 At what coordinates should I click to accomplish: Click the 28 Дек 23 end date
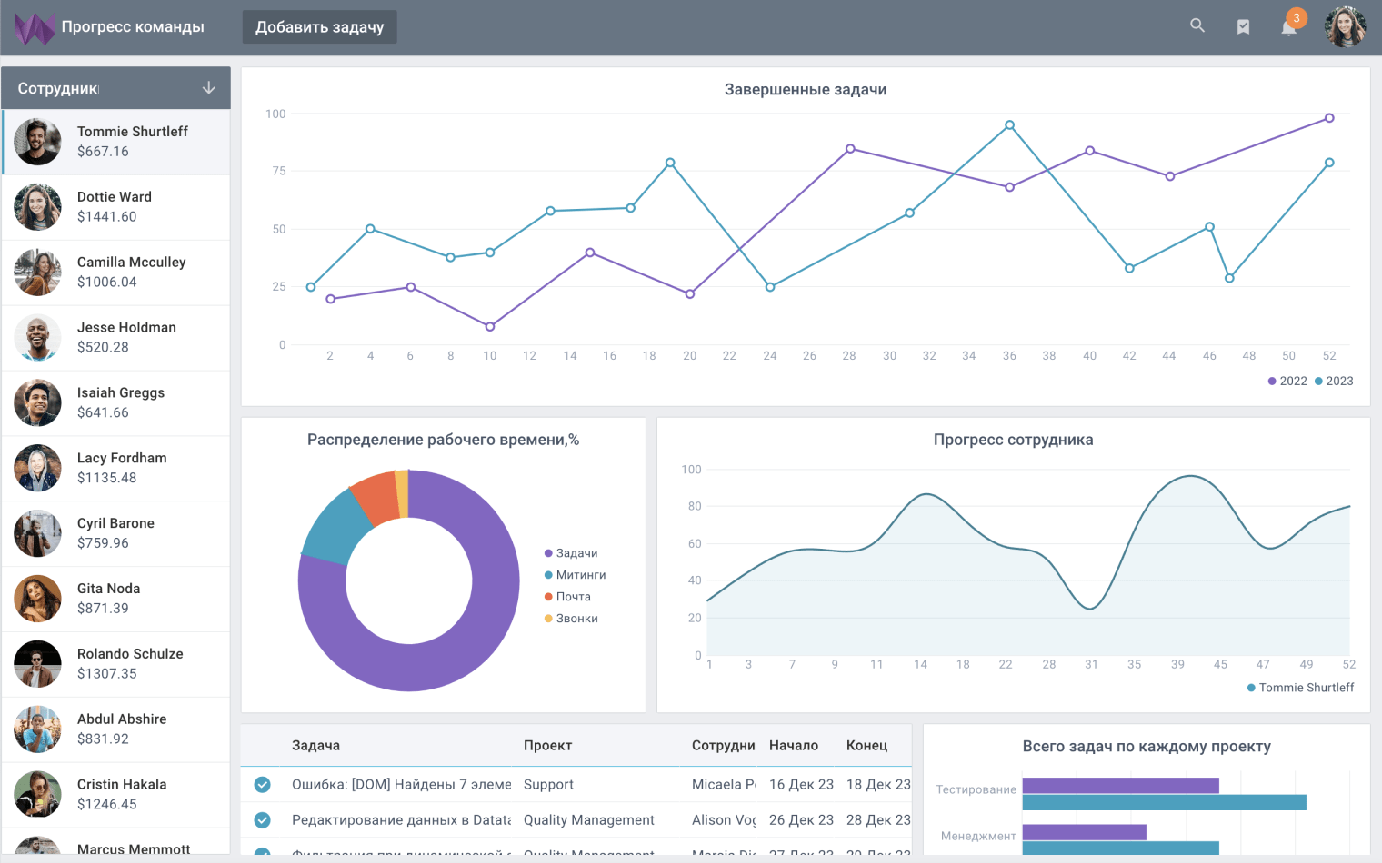tap(878, 820)
